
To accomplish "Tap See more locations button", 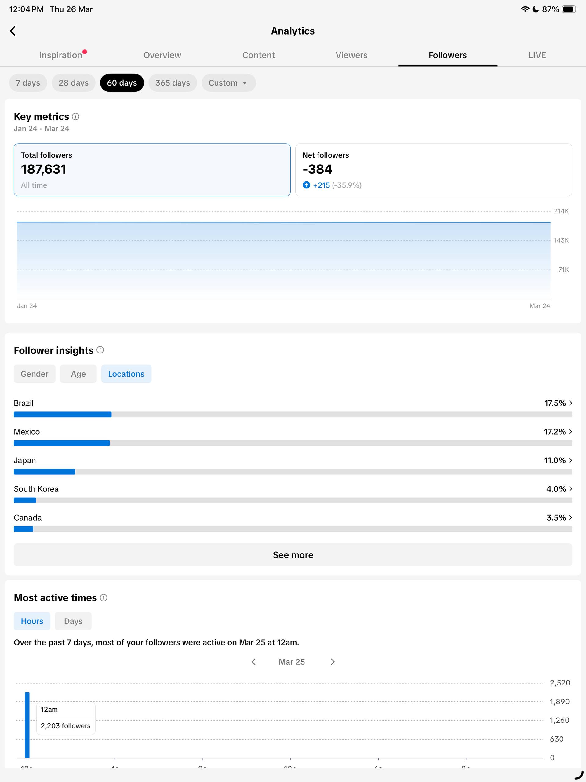I will click(x=293, y=555).
